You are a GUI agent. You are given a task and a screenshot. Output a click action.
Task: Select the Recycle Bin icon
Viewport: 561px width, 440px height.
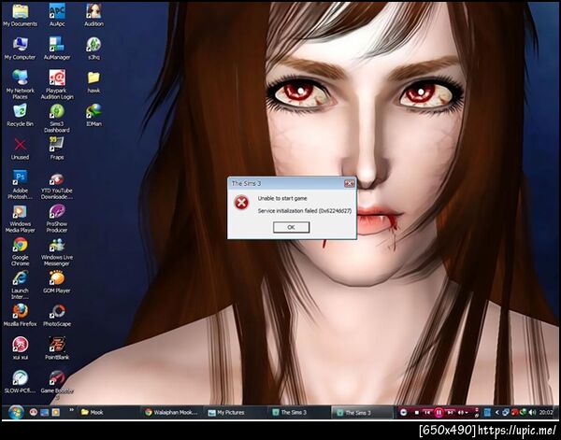(20, 115)
